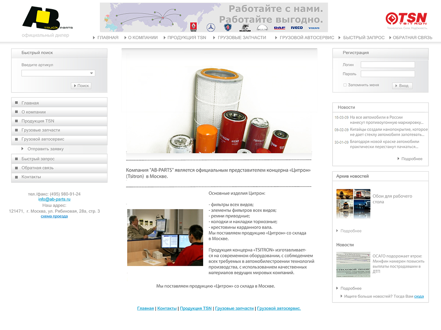
Task: Click the MAN brand logo in banner
Action: coord(262,27)
